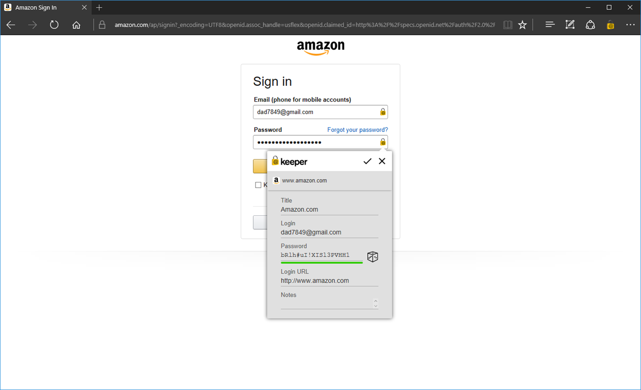The image size is (641, 390).
Task: Edit the Keeper Login URL field
Action: coord(330,281)
